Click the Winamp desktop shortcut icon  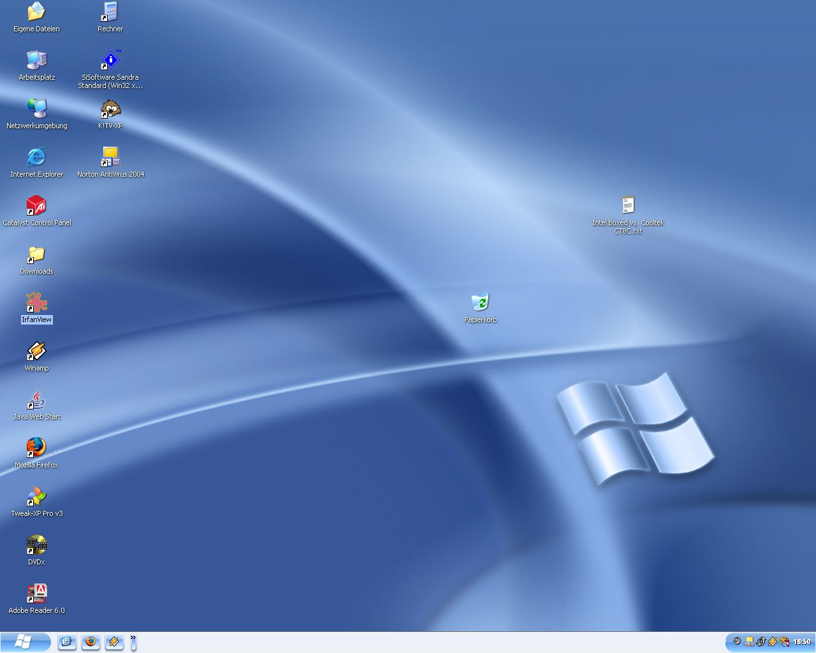tap(36, 351)
